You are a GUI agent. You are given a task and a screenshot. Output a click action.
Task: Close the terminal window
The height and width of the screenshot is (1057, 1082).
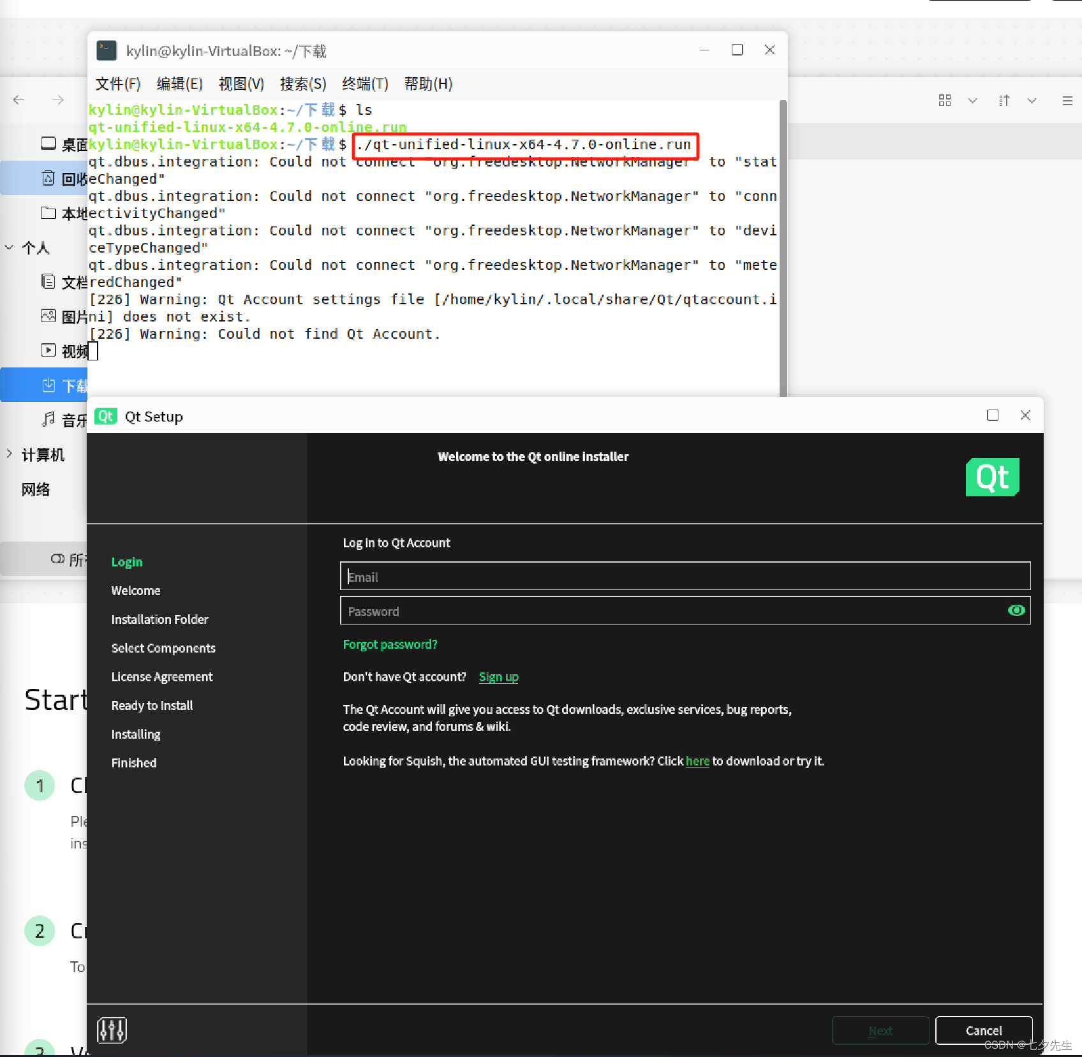(770, 50)
